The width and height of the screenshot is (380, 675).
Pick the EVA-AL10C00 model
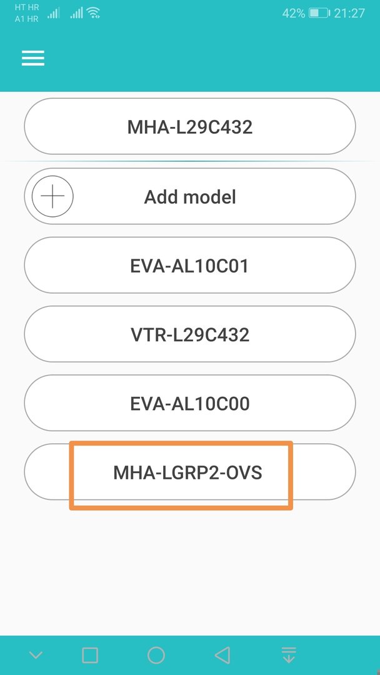click(190, 403)
